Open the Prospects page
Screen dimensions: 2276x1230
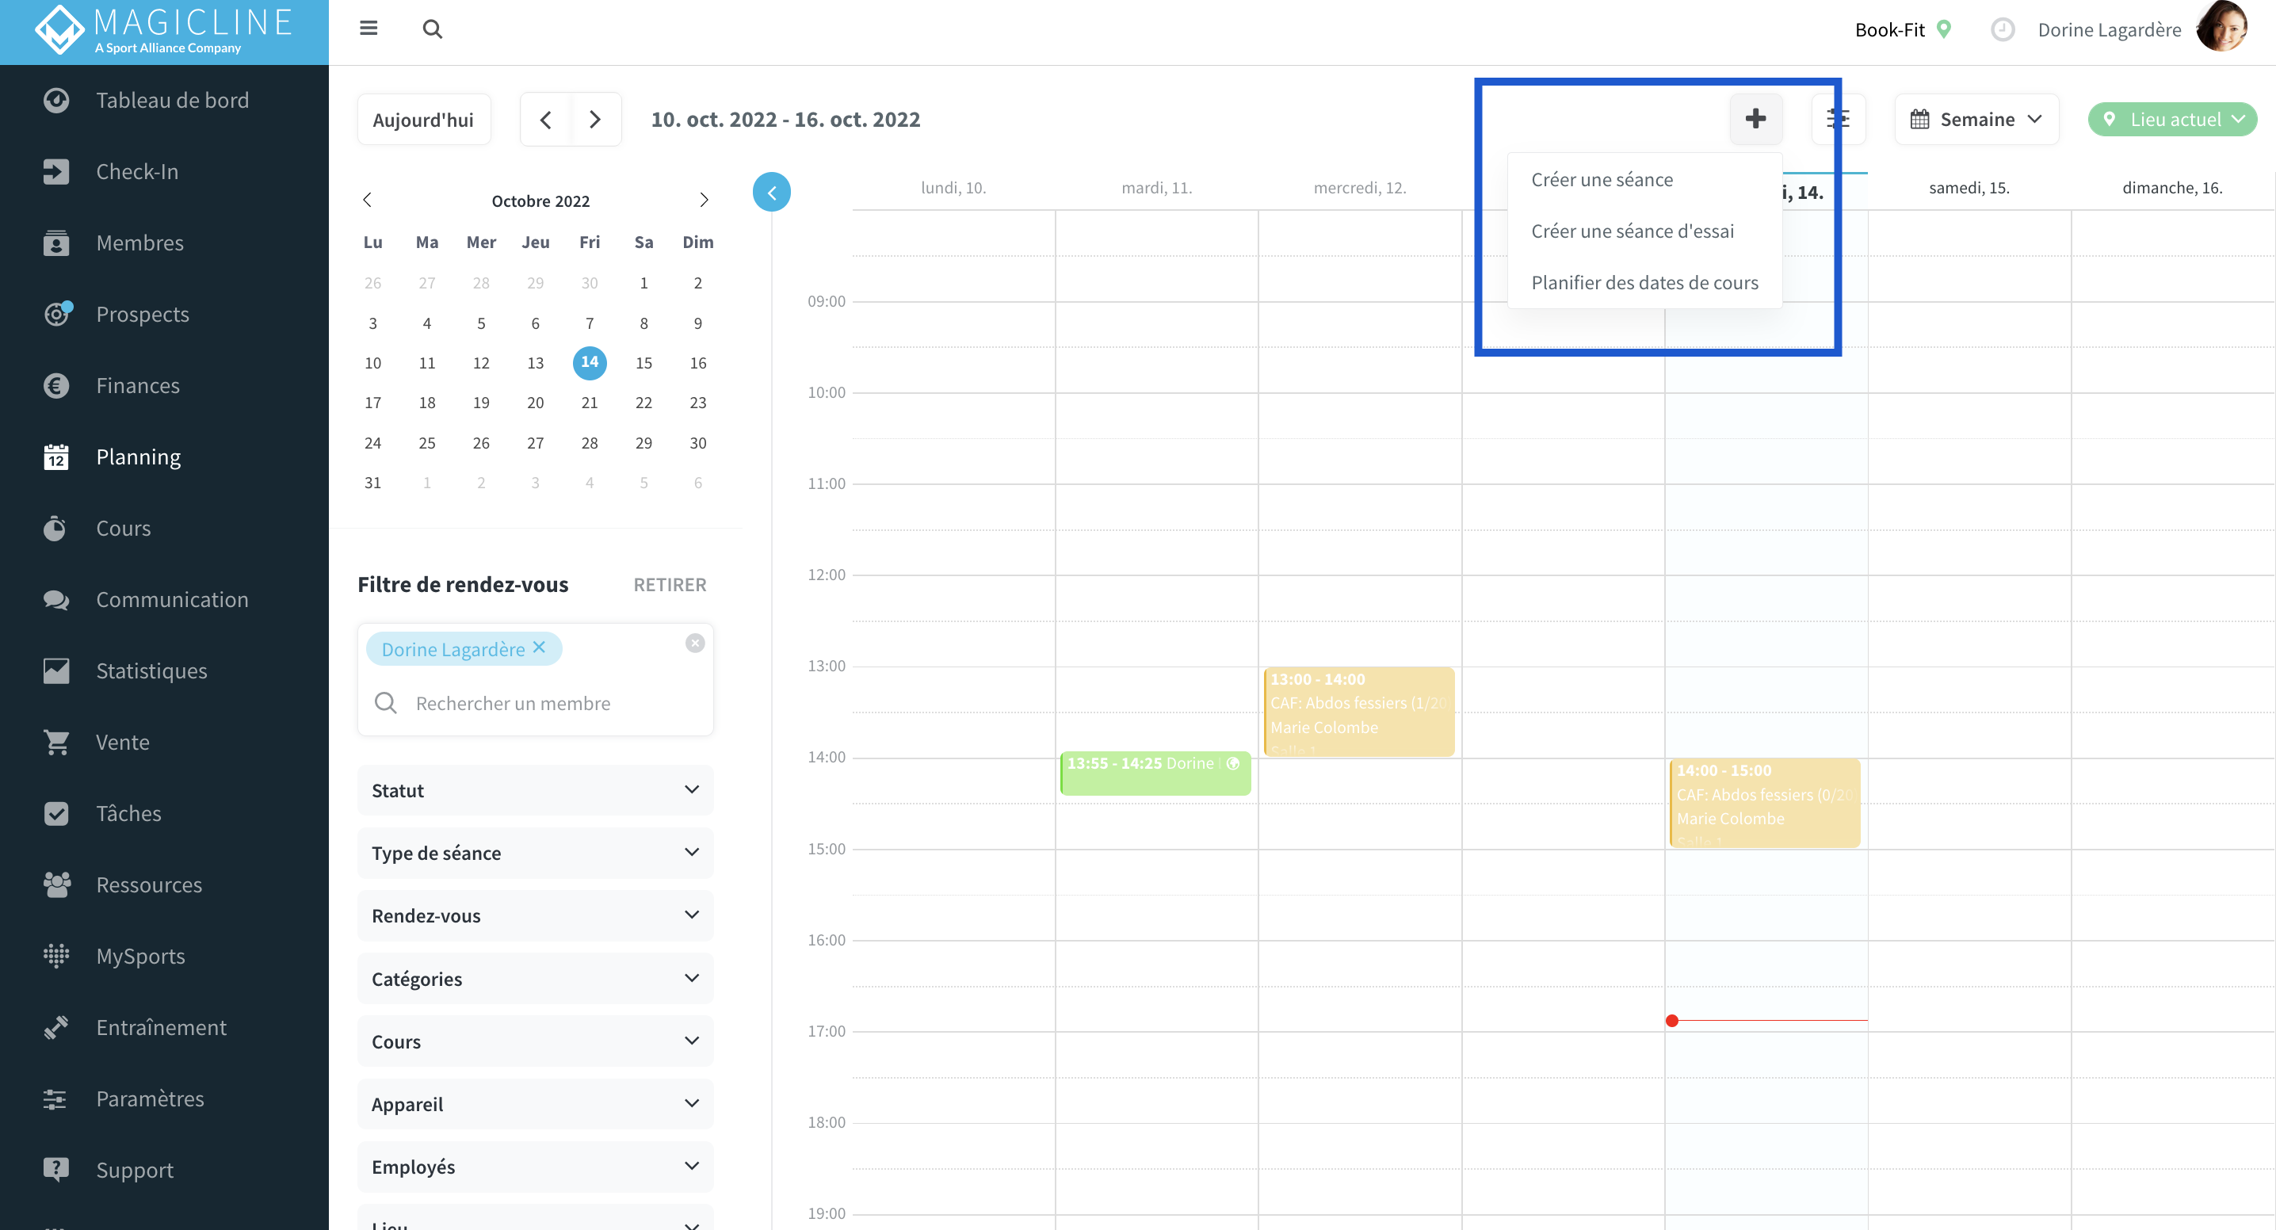(164, 314)
